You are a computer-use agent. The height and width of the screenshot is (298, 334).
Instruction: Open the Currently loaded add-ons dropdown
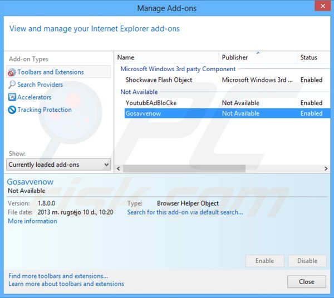58,165
